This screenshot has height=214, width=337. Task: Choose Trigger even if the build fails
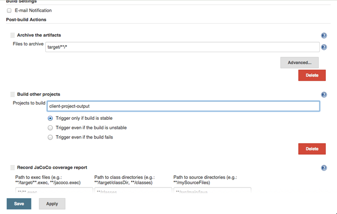point(50,137)
